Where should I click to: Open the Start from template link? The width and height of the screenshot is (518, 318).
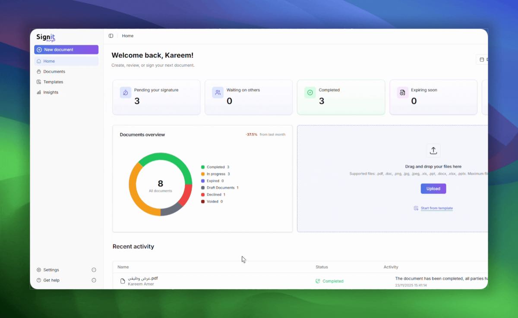[x=437, y=208]
